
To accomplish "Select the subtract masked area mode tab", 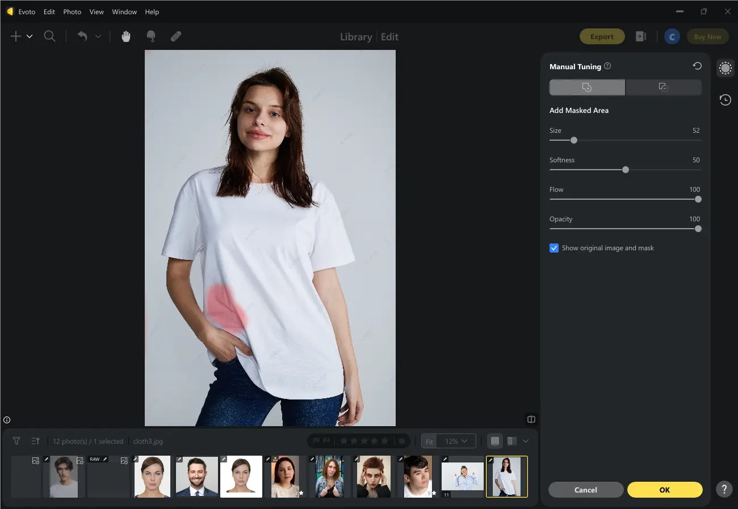I will (663, 87).
